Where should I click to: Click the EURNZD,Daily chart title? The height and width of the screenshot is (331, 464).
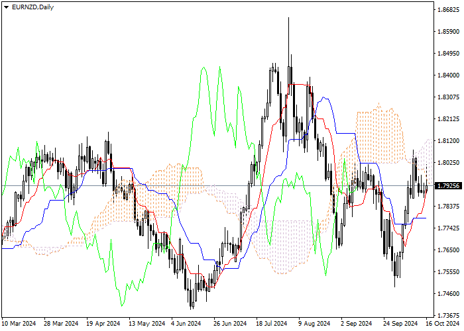pyautogui.click(x=32, y=7)
